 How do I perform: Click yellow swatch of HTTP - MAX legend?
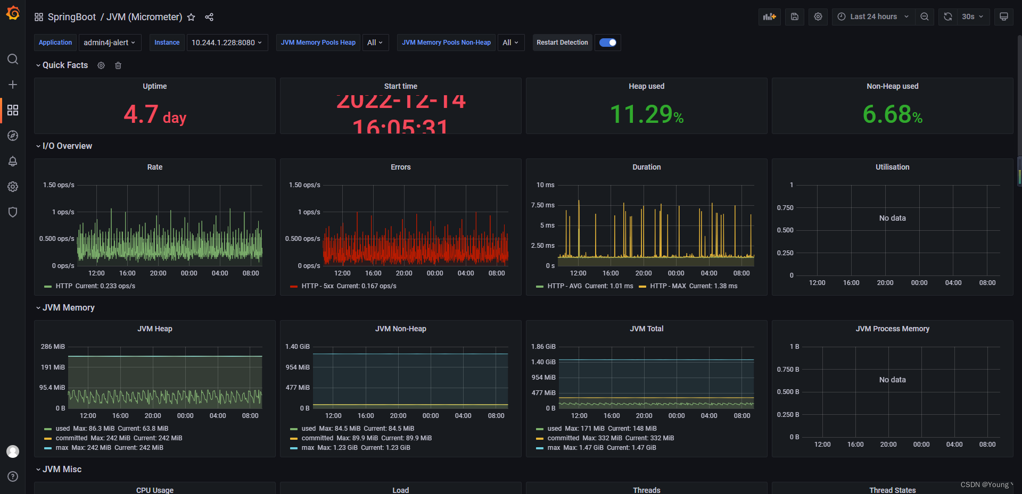coord(642,287)
